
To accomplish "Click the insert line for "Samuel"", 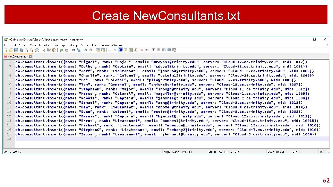I will [159, 103].
